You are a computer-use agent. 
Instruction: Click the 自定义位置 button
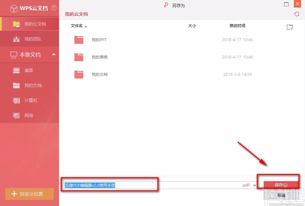coord(29,194)
